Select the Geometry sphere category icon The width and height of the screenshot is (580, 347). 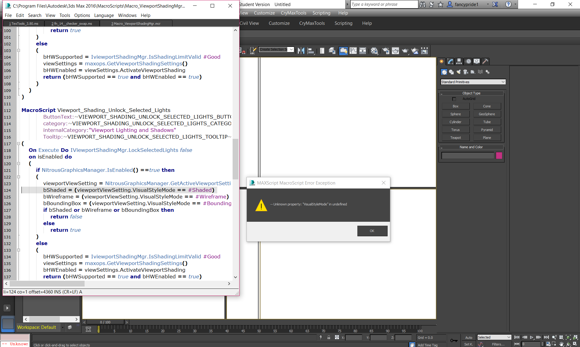[x=444, y=72]
